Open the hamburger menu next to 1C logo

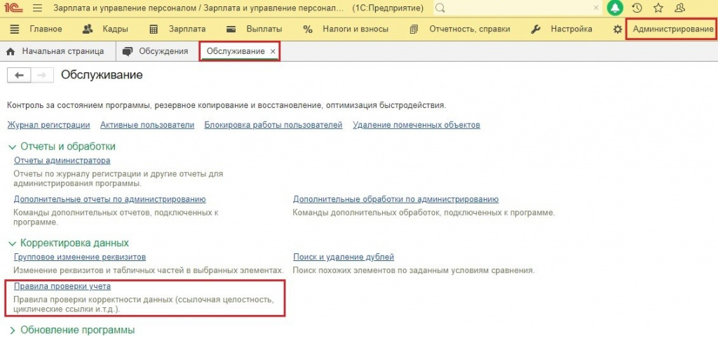click(x=38, y=8)
